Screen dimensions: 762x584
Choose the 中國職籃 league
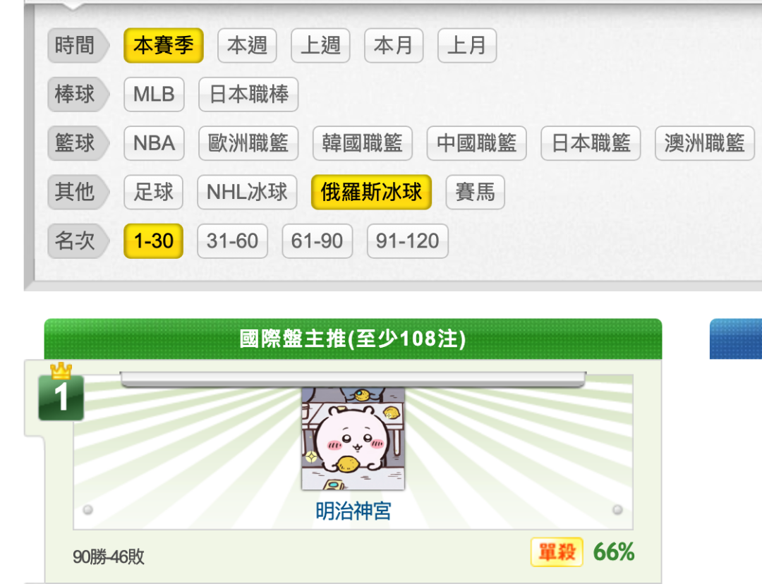[477, 143]
